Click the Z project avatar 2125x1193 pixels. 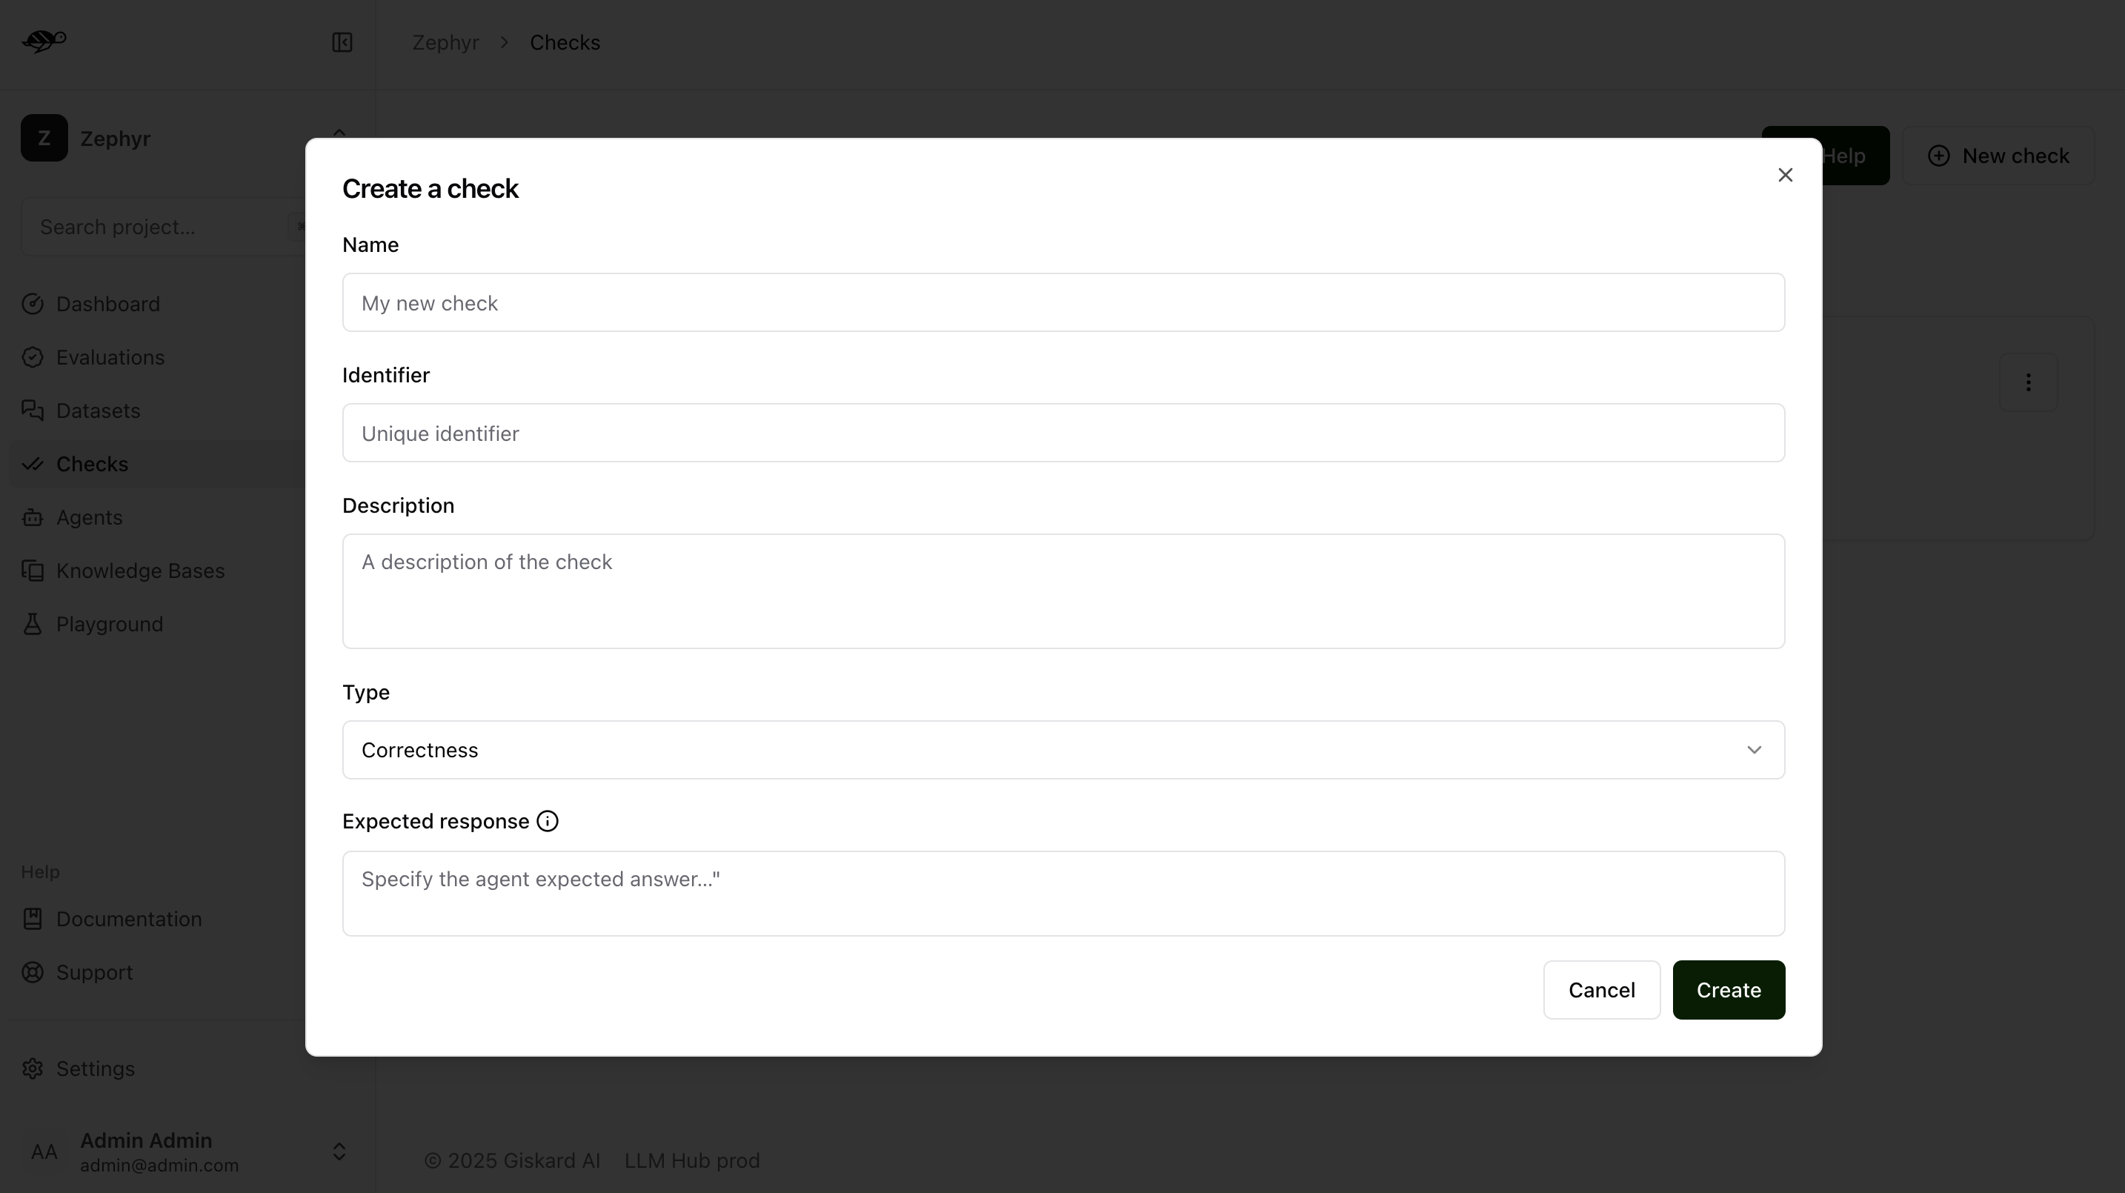44,138
